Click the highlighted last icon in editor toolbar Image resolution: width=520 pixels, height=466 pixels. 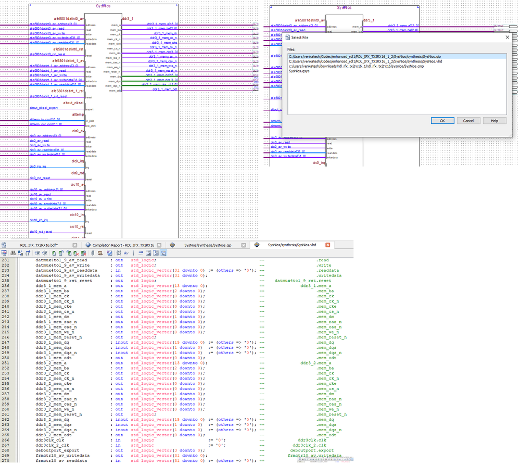pos(163,253)
